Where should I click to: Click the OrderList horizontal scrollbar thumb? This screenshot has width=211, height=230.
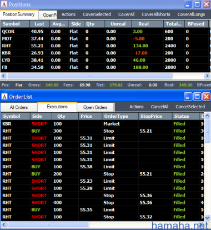48,225
